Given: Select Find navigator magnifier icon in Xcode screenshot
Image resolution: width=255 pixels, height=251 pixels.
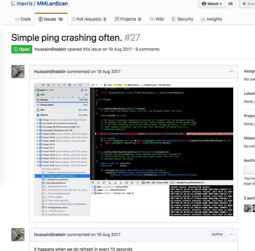Looking at the screenshot, I should pyautogui.click(x=54, y=85).
